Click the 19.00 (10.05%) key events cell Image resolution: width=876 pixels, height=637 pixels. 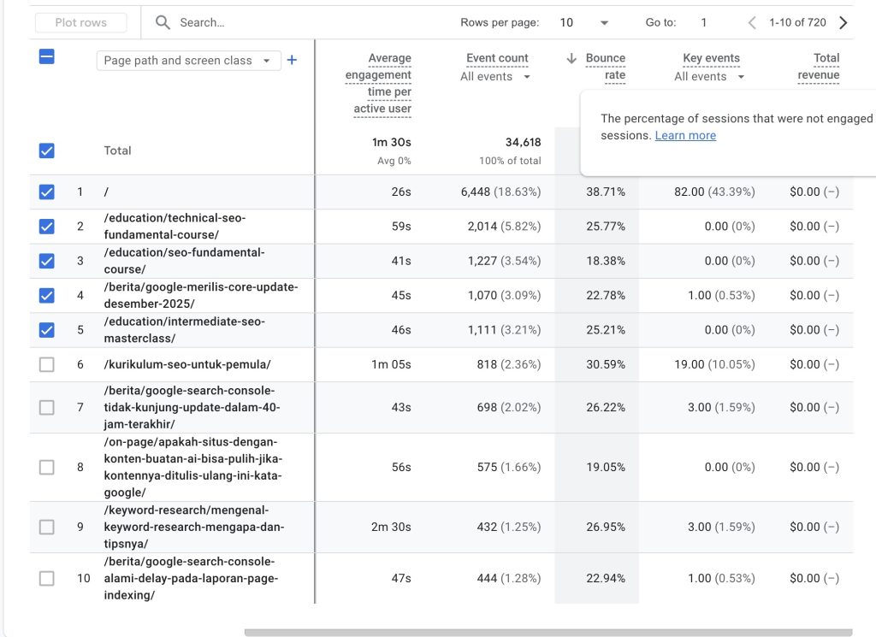click(x=714, y=364)
